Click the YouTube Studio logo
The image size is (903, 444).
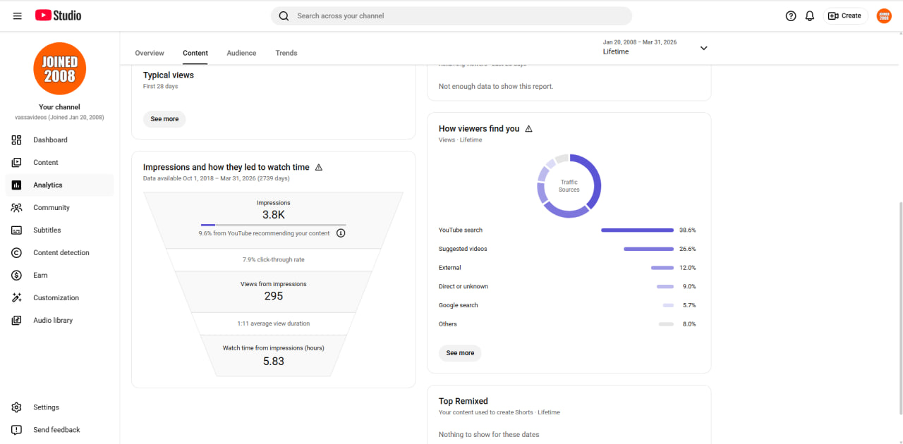pyautogui.click(x=58, y=16)
